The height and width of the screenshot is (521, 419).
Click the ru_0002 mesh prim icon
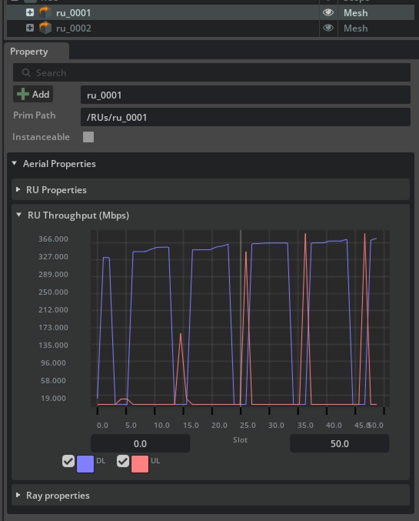pyautogui.click(x=45, y=28)
